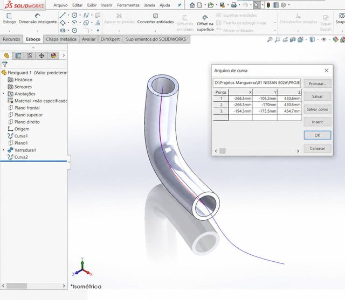The image size is (345, 300).
Task: Select the Spline sketch tool
Action: click(86, 15)
